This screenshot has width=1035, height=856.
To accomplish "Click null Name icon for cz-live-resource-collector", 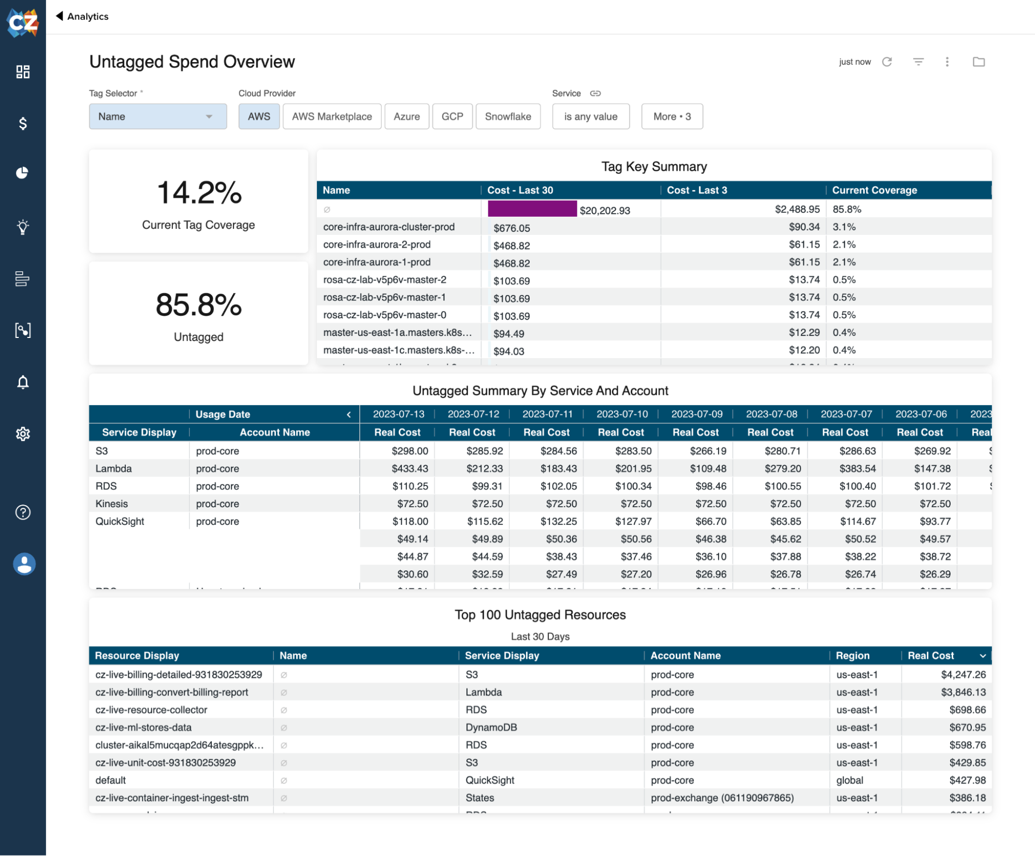I will click(284, 710).
